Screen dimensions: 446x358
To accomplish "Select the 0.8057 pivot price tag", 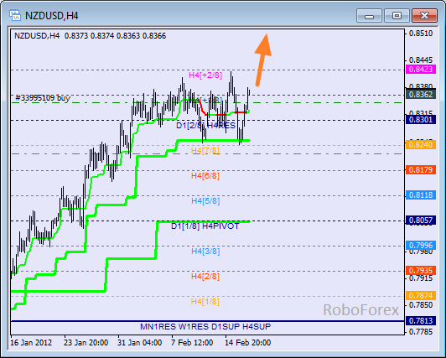I will (420, 221).
